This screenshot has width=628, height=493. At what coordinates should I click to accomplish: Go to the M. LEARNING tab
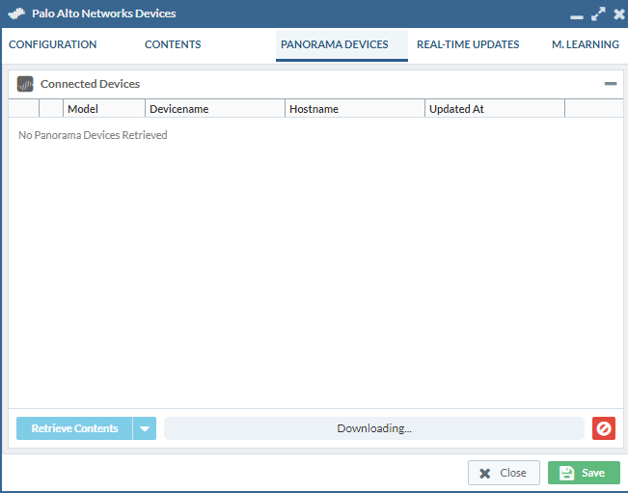[586, 44]
